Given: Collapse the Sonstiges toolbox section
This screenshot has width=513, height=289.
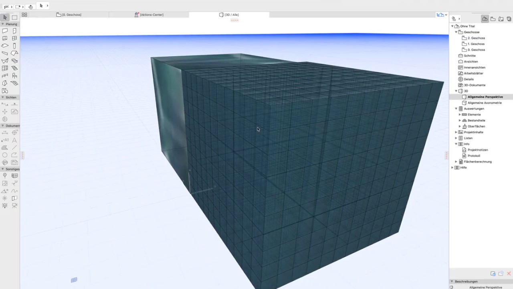Looking at the screenshot, I should coord(2,169).
